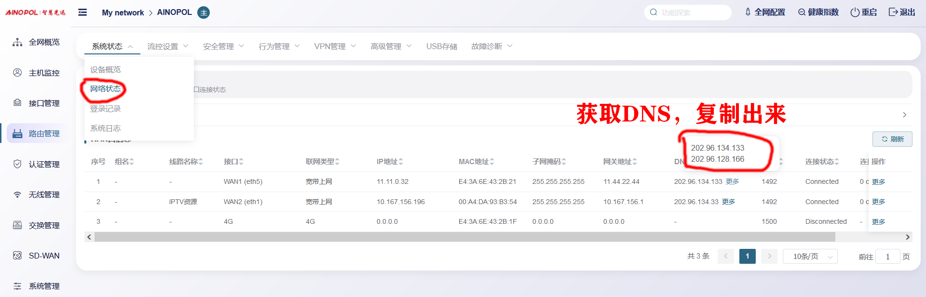Click 退出 logout in top bar
This screenshot has height=297, width=926.
(901, 13)
